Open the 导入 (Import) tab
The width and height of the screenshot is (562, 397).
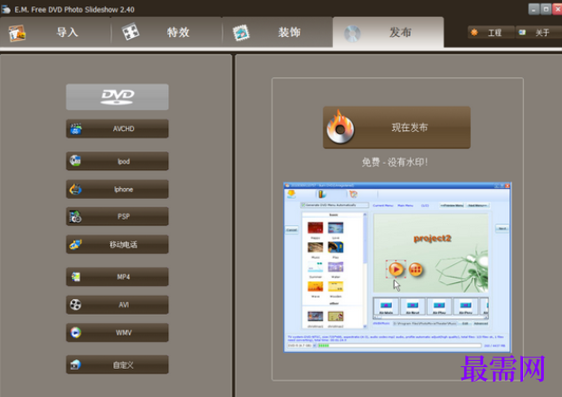pos(55,33)
